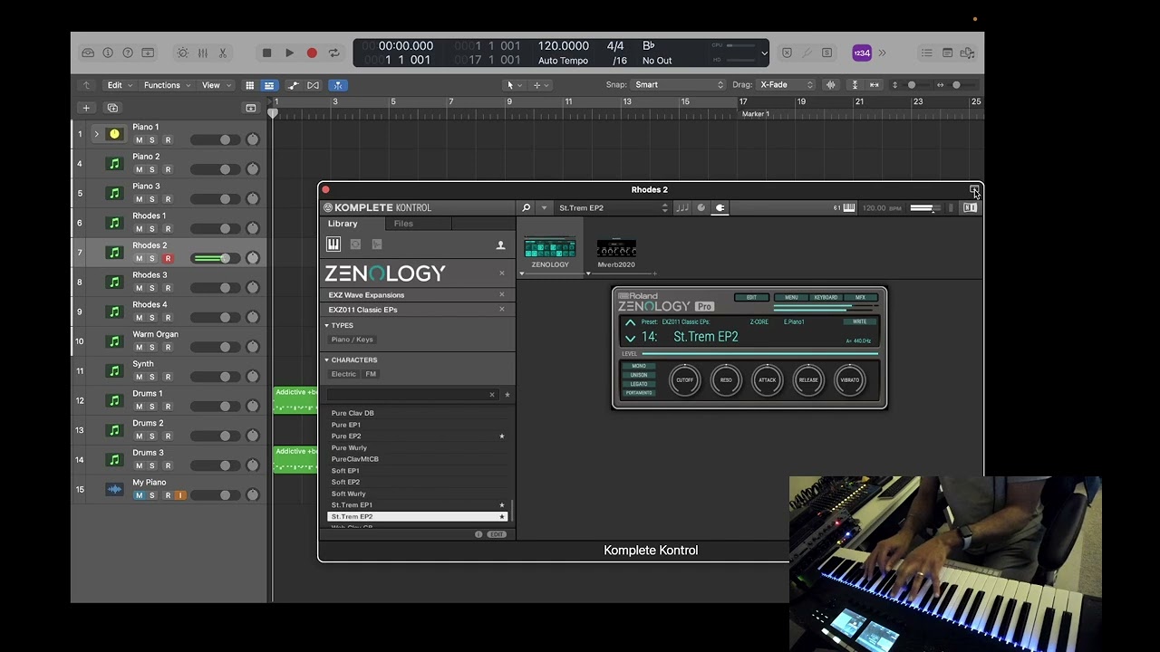Image resolution: width=1160 pixels, height=652 pixels.
Task: Remove the EXZ011 Classic EPs filter
Action: tap(501, 309)
